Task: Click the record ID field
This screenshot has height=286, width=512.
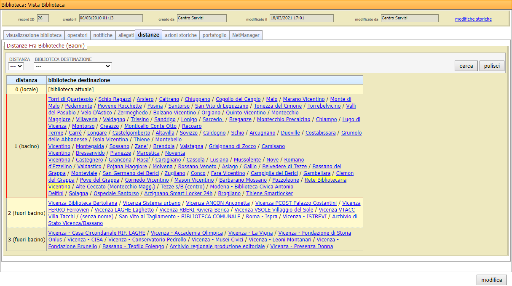Action: click(43, 18)
